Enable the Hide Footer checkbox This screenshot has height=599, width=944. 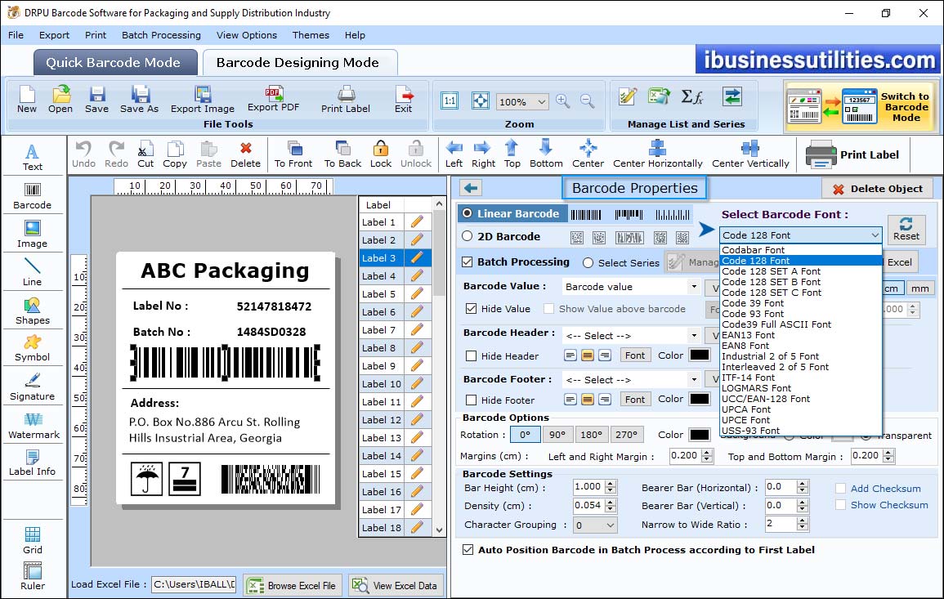coord(472,400)
